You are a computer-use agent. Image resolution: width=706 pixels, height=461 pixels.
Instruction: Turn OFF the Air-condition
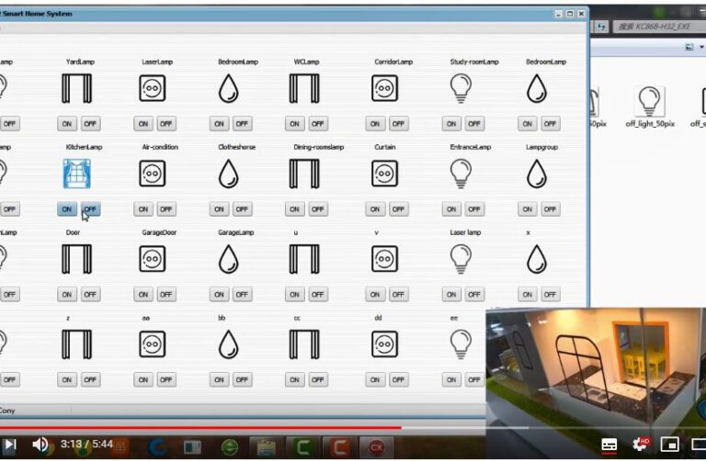(166, 209)
